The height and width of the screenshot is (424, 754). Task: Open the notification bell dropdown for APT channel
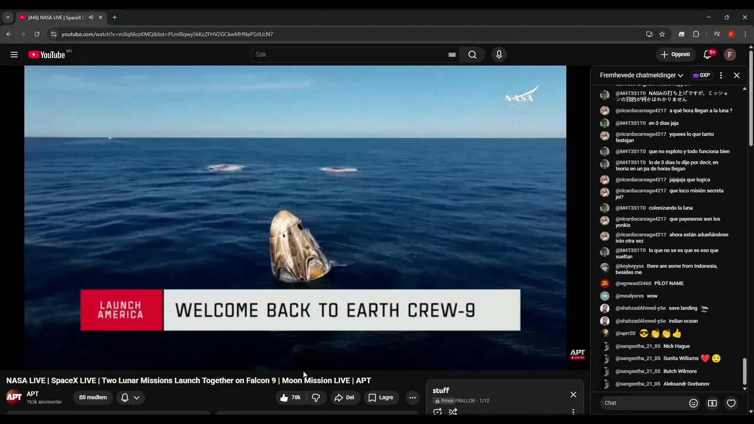130,397
